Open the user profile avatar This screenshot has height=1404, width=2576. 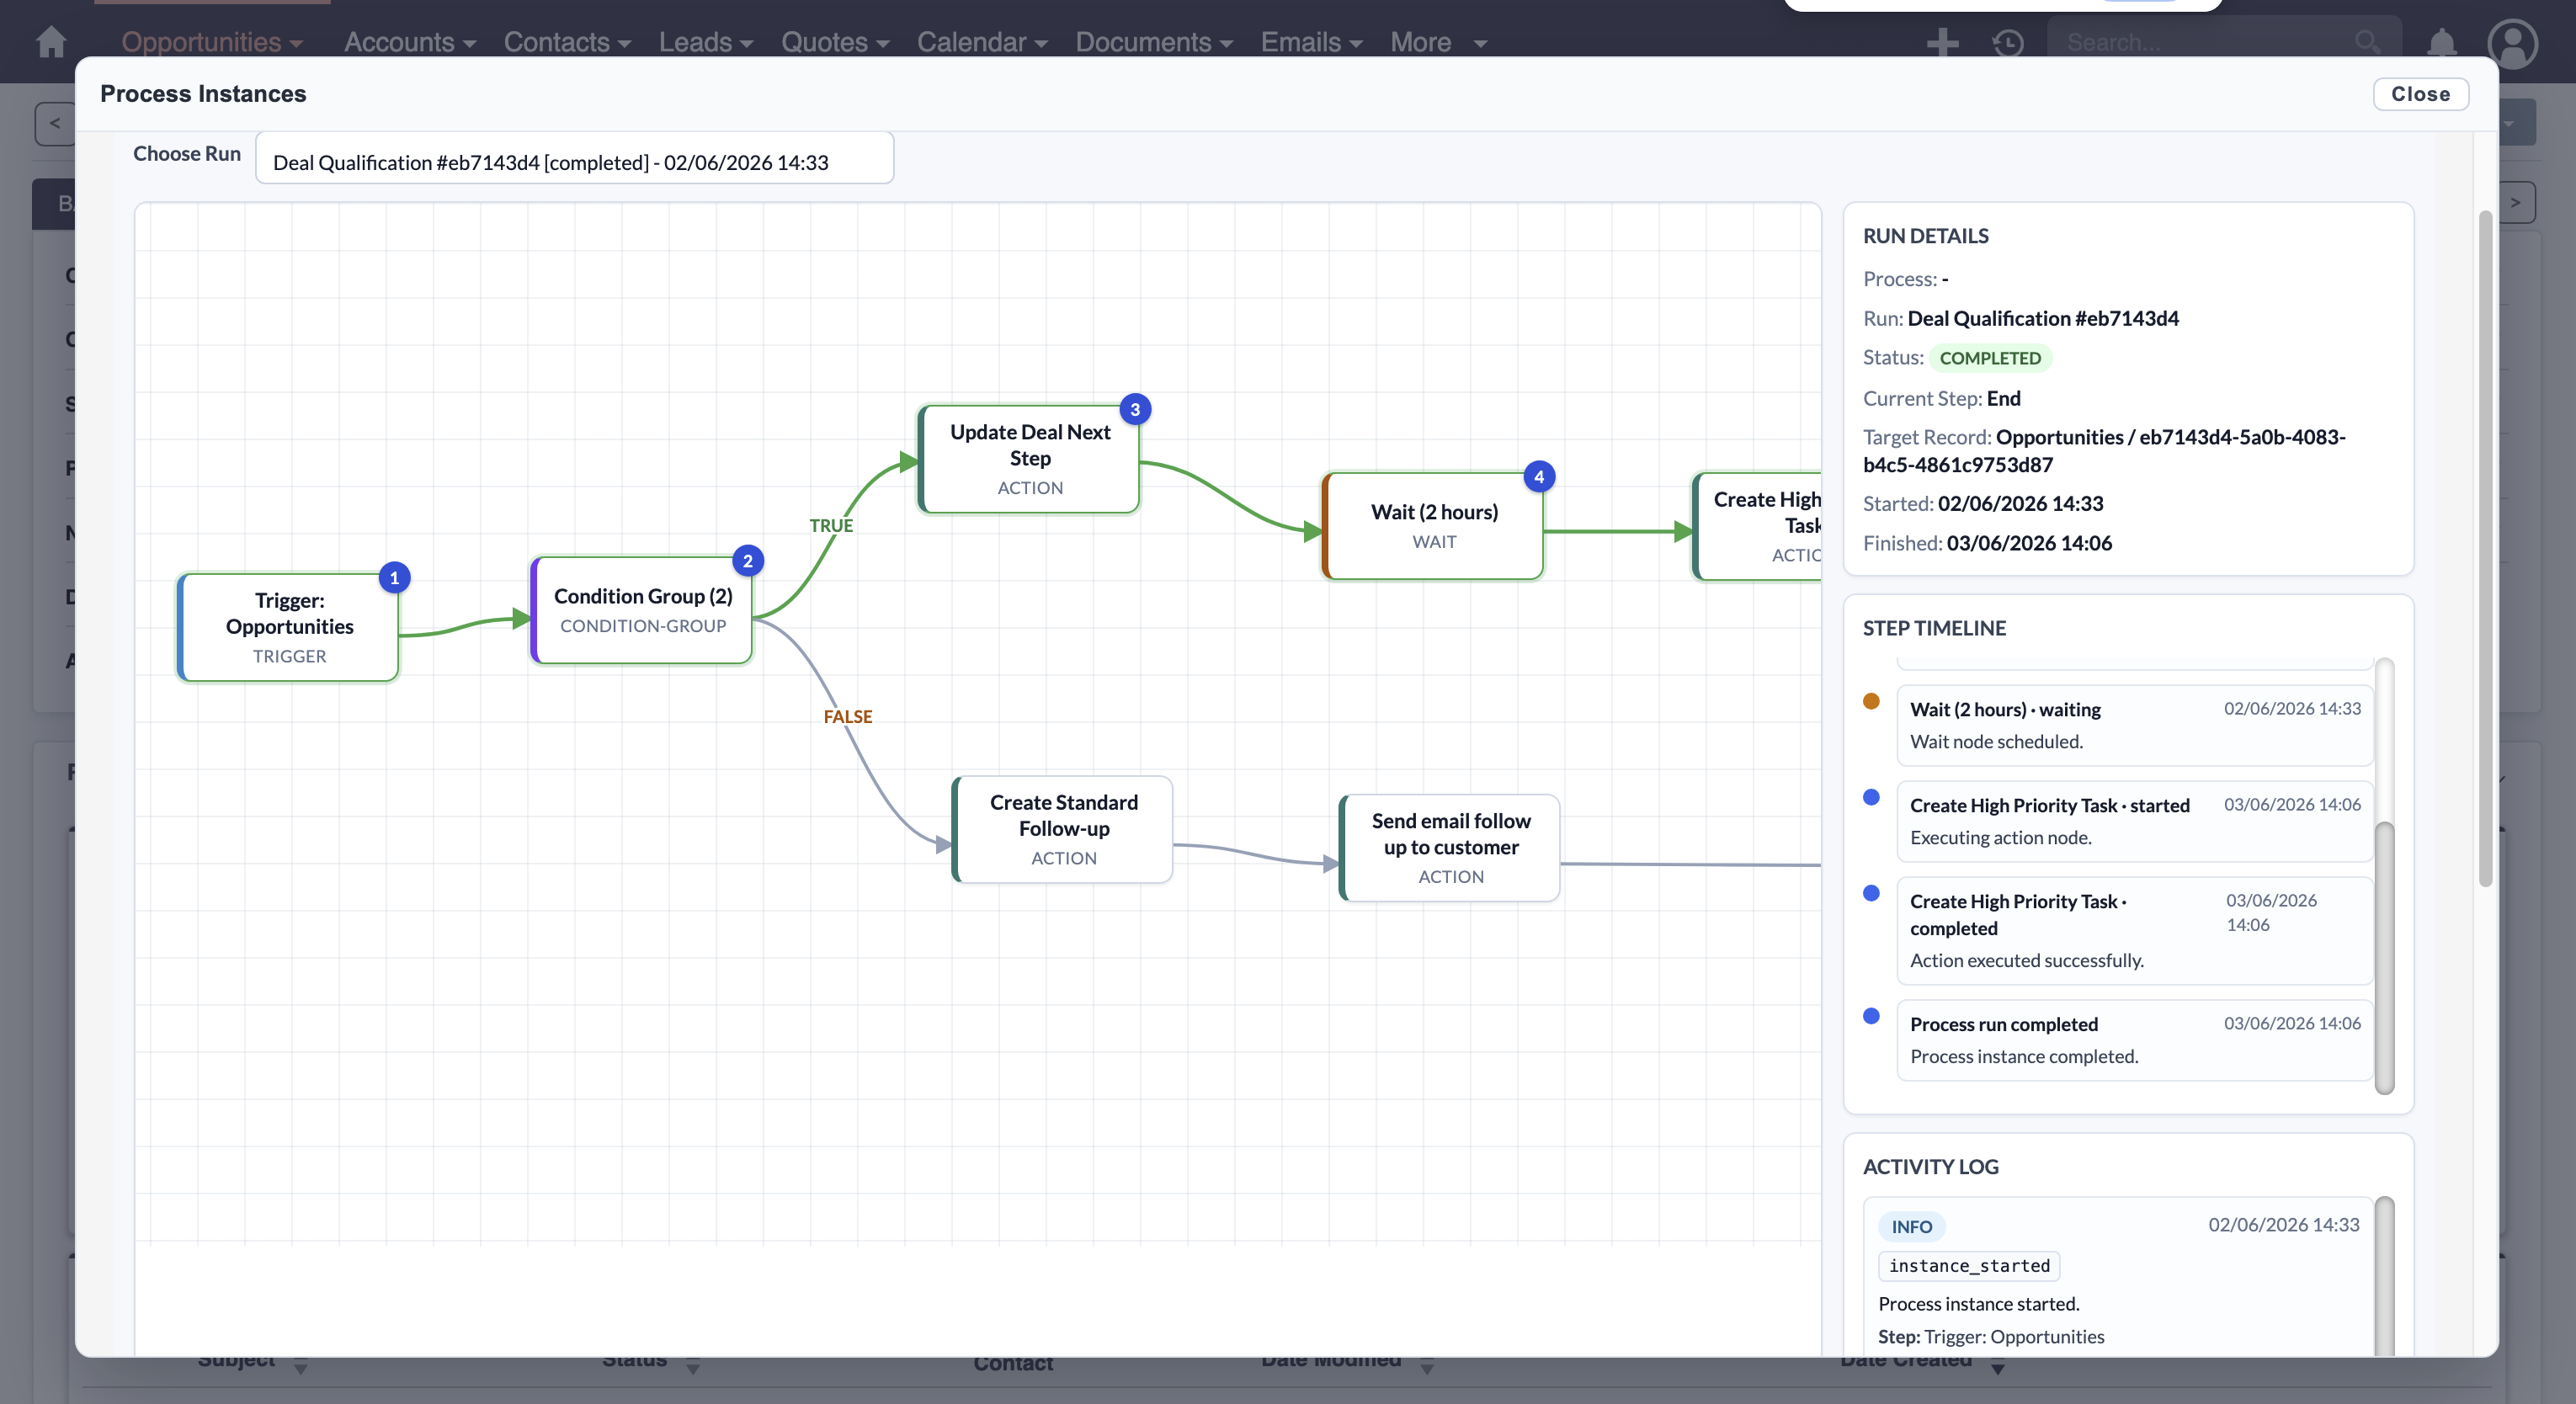pyautogui.click(x=2513, y=43)
